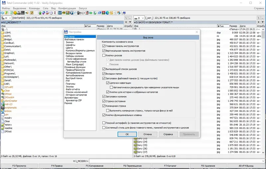266x169 pixels.
Task: Click the colorful grid toolbar icon
Action: pos(67,13)
